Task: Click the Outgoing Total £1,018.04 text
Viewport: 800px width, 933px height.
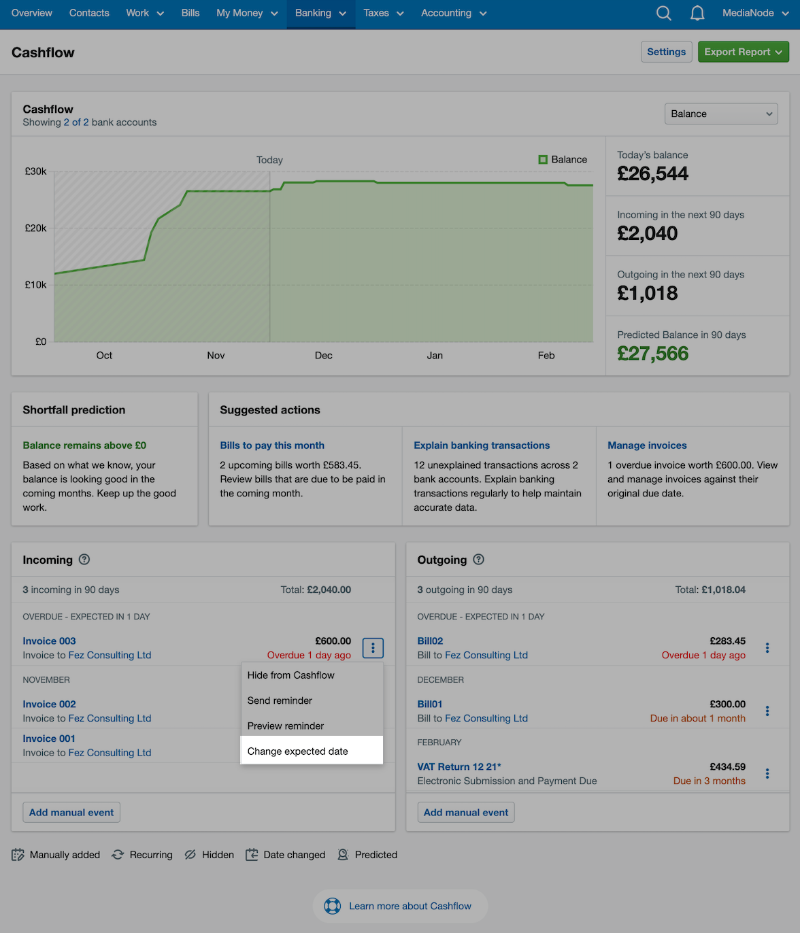Action: click(x=710, y=590)
